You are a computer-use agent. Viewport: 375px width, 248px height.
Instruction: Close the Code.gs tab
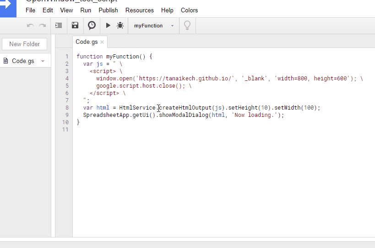point(102,42)
